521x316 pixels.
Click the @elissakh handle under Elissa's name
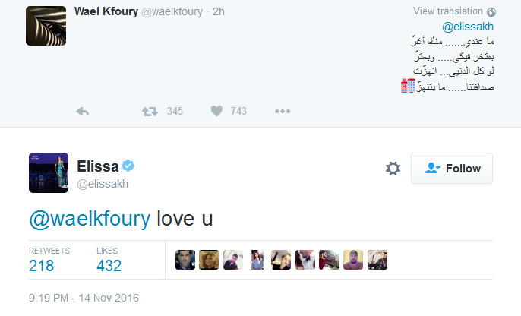103,184
